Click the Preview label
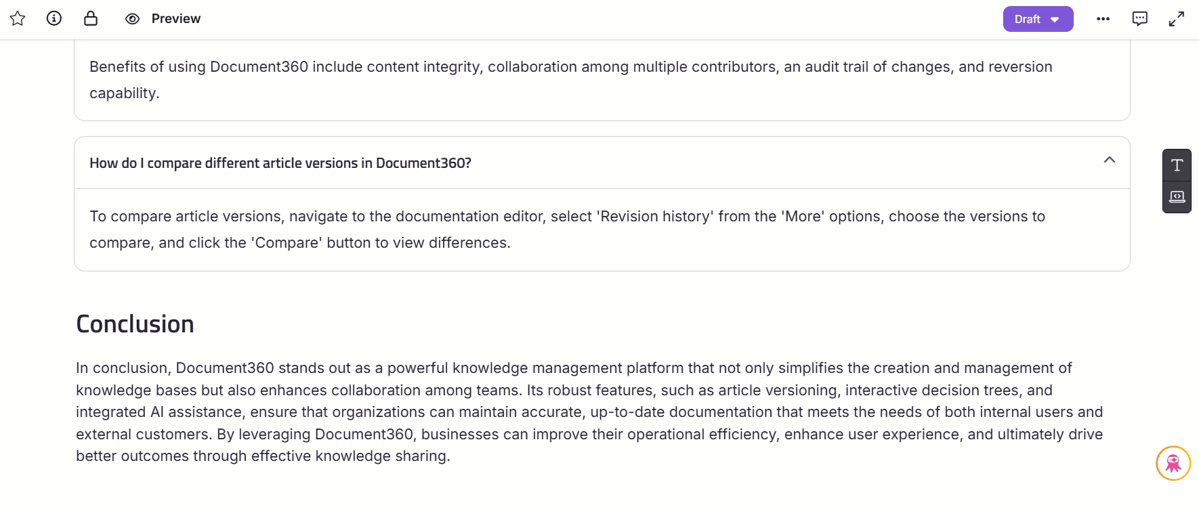This screenshot has height=509, width=1199. pyautogui.click(x=176, y=19)
